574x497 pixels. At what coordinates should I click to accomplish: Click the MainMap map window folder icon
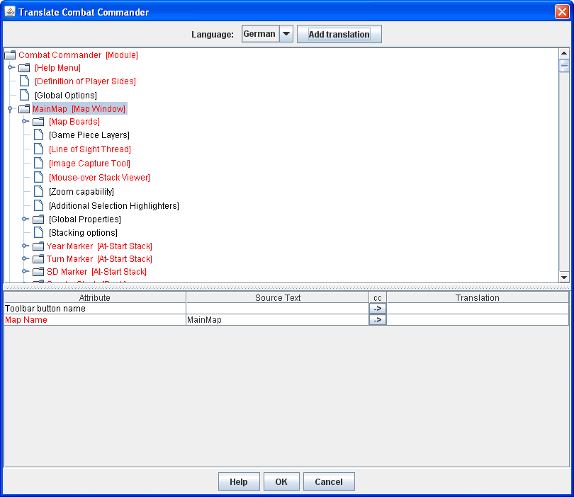24,108
